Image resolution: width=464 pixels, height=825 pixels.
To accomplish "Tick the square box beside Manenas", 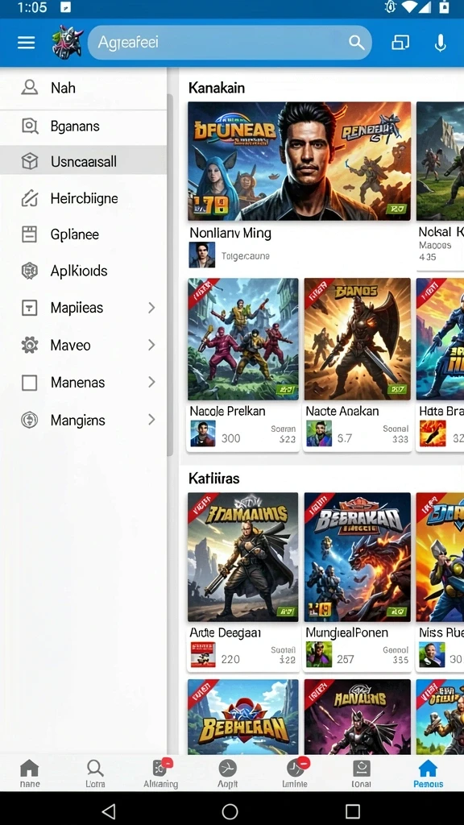I will click(x=30, y=383).
